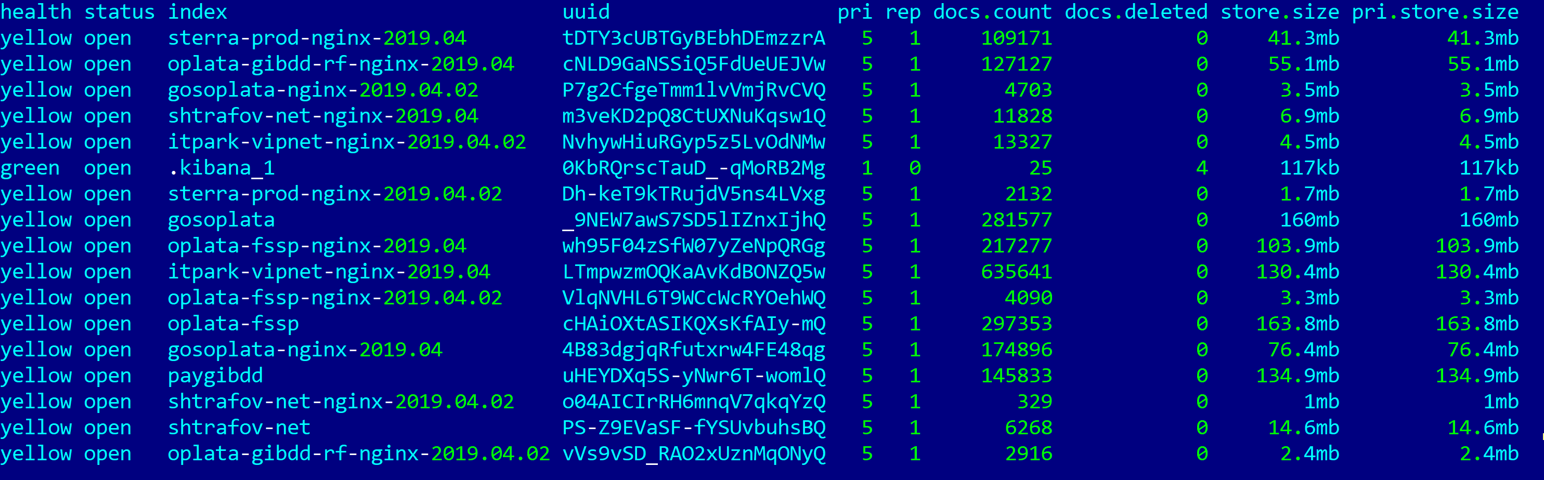This screenshot has height=480, width=1544.
Task: Click docs count 4703
Action: [x=1029, y=90]
